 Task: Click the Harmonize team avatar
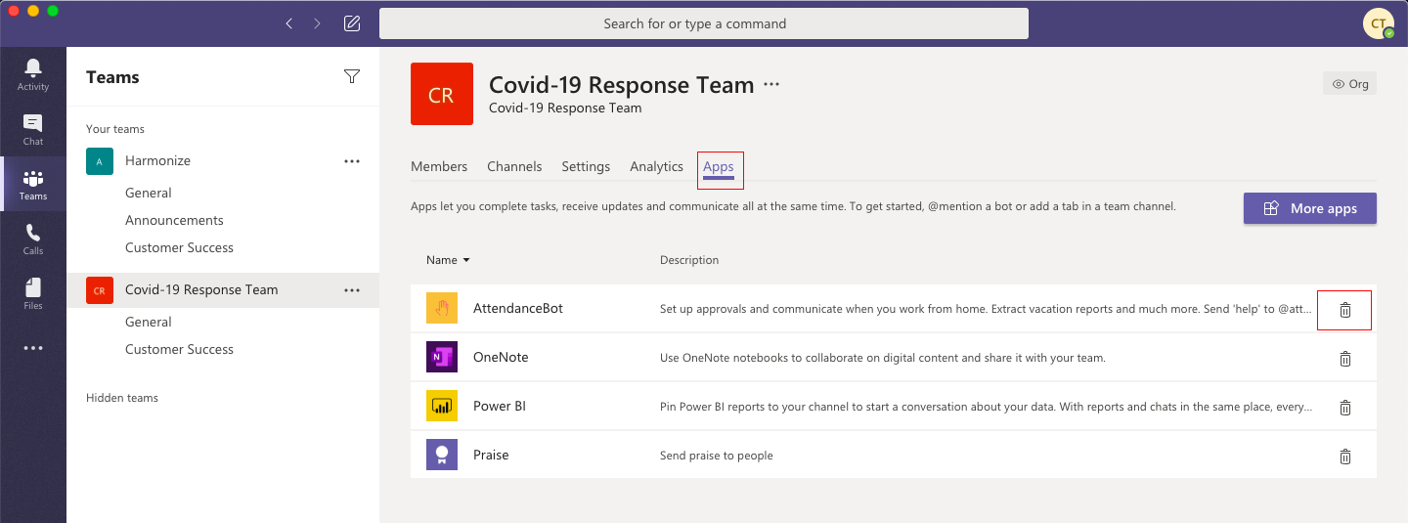tap(100, 161)
